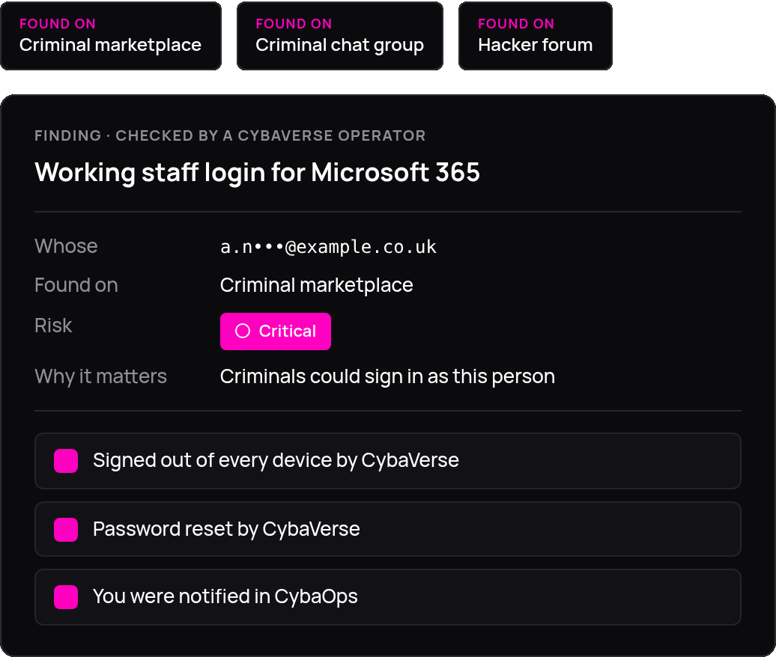Viewport: 776px width, 657px height.
Task: Click the 'Whose' field label
Action: (x=67, y=246)
